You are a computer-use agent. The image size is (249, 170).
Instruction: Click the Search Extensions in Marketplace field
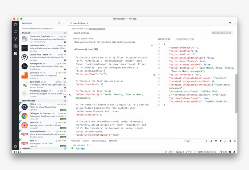tap(44, 29)
